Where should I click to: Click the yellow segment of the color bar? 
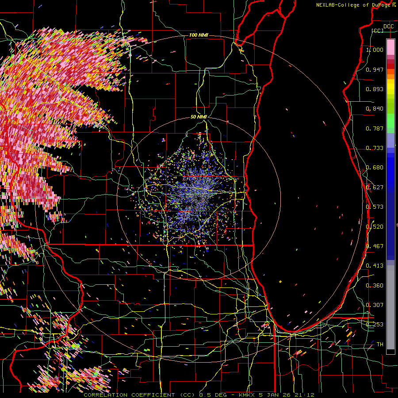click(390, 87)
